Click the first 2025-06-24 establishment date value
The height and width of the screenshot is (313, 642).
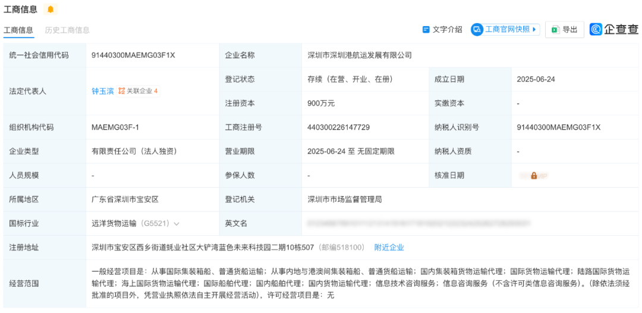tap(536, 80)
